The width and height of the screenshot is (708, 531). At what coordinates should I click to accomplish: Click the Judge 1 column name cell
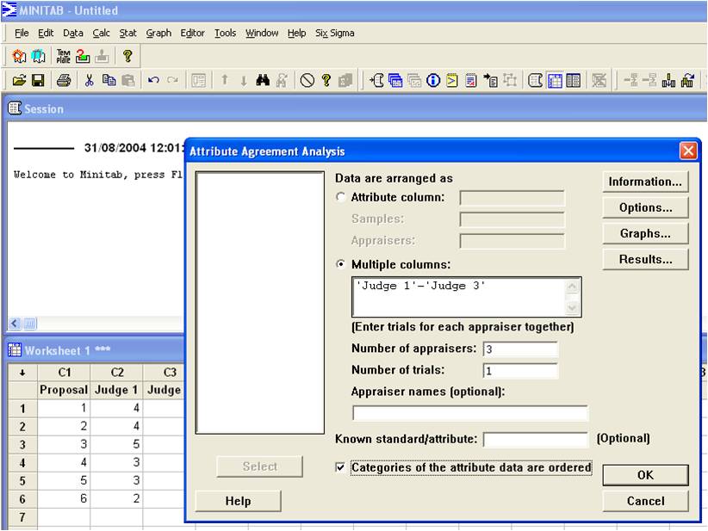116,390
